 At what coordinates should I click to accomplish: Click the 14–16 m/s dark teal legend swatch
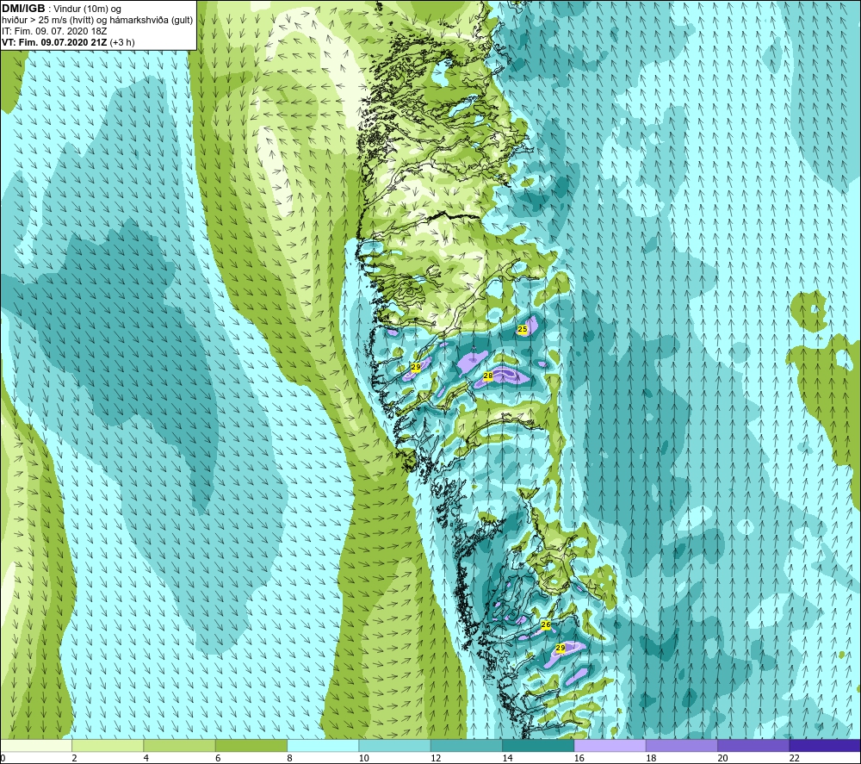[x=538, y=745]
